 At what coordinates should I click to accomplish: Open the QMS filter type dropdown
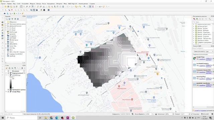click(x=210, y=51)
